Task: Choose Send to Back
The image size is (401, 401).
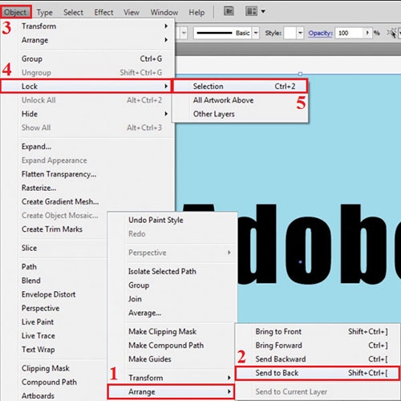Action: 318,373
